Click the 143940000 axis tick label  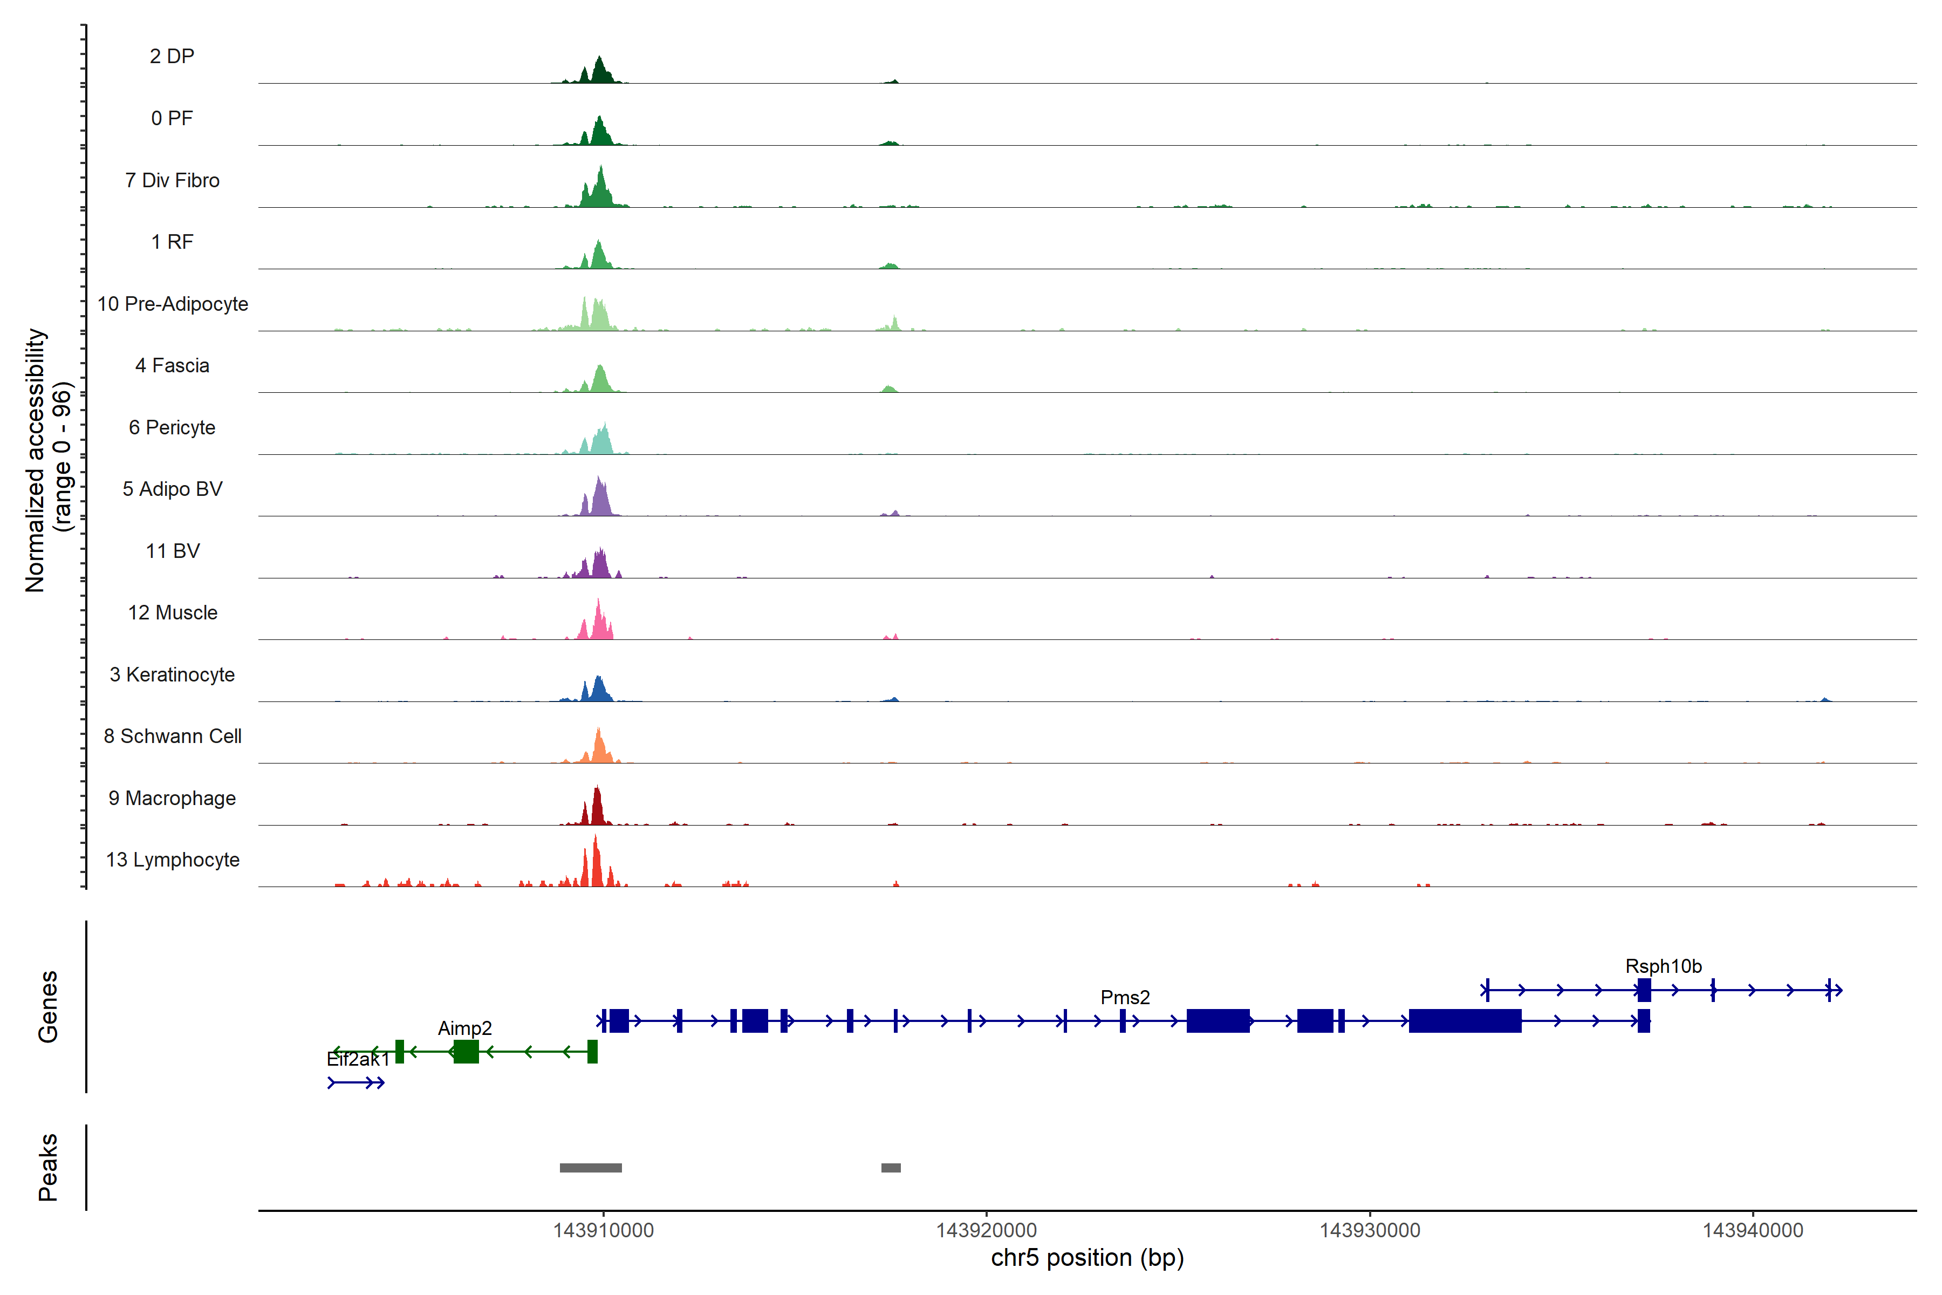(x=1753, y=1231)
